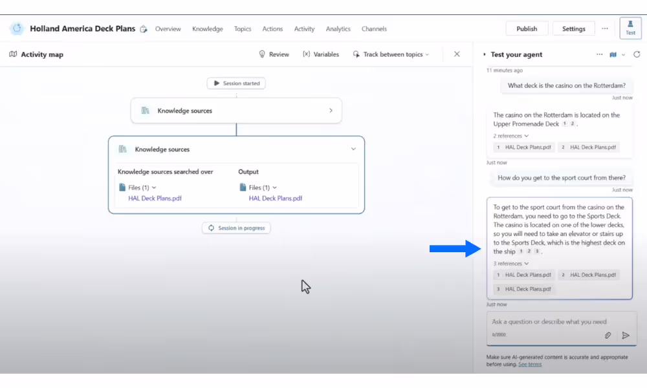Open HAL Deck Plans.pdf under searched over
Image resolution: width=647 pixels, height=388 pixels.
tap(155, 199)
